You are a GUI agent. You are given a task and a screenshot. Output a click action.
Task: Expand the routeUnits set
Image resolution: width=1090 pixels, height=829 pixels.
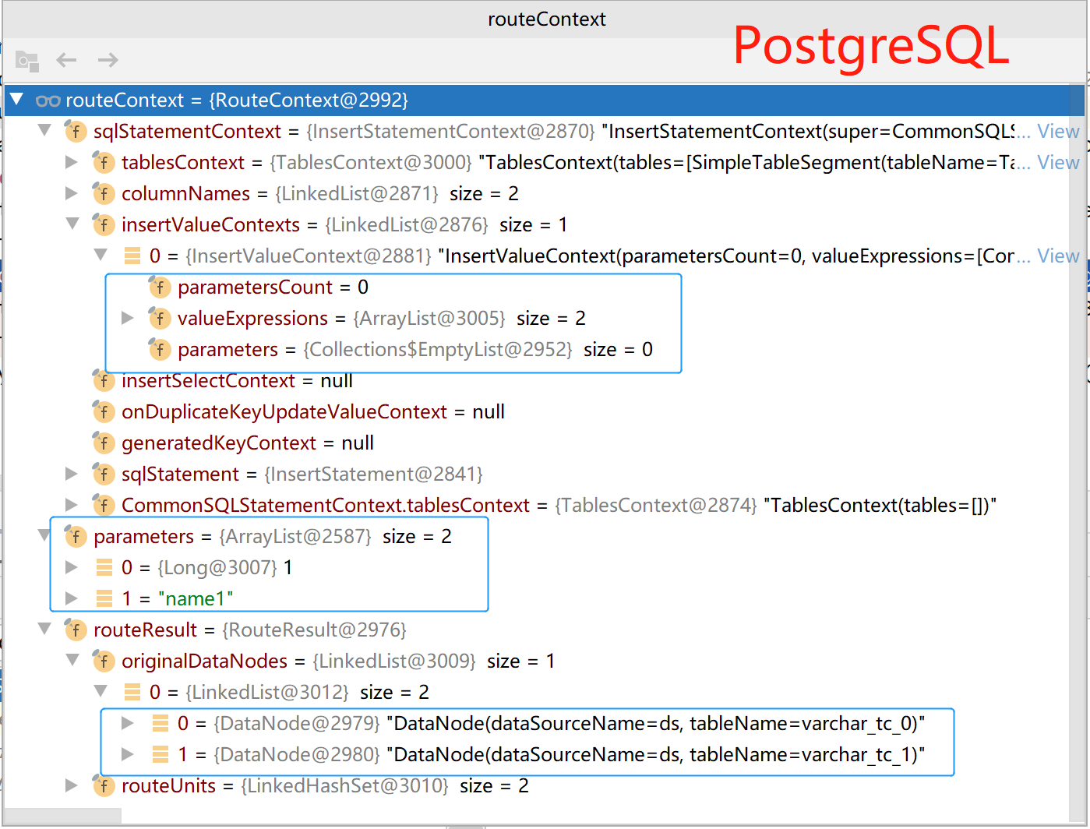72,785
